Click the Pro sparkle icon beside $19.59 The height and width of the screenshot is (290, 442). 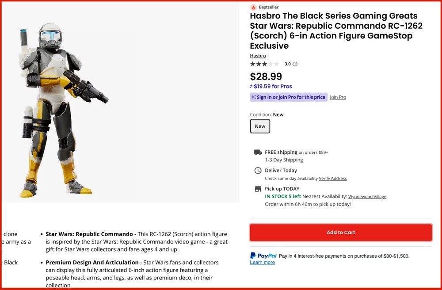point(252,86)
